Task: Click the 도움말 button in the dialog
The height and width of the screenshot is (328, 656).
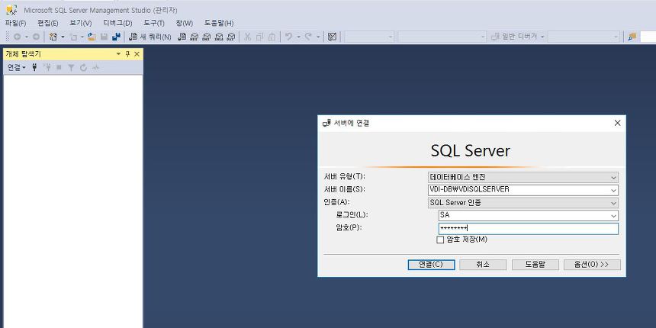Action: click(535, 265)
